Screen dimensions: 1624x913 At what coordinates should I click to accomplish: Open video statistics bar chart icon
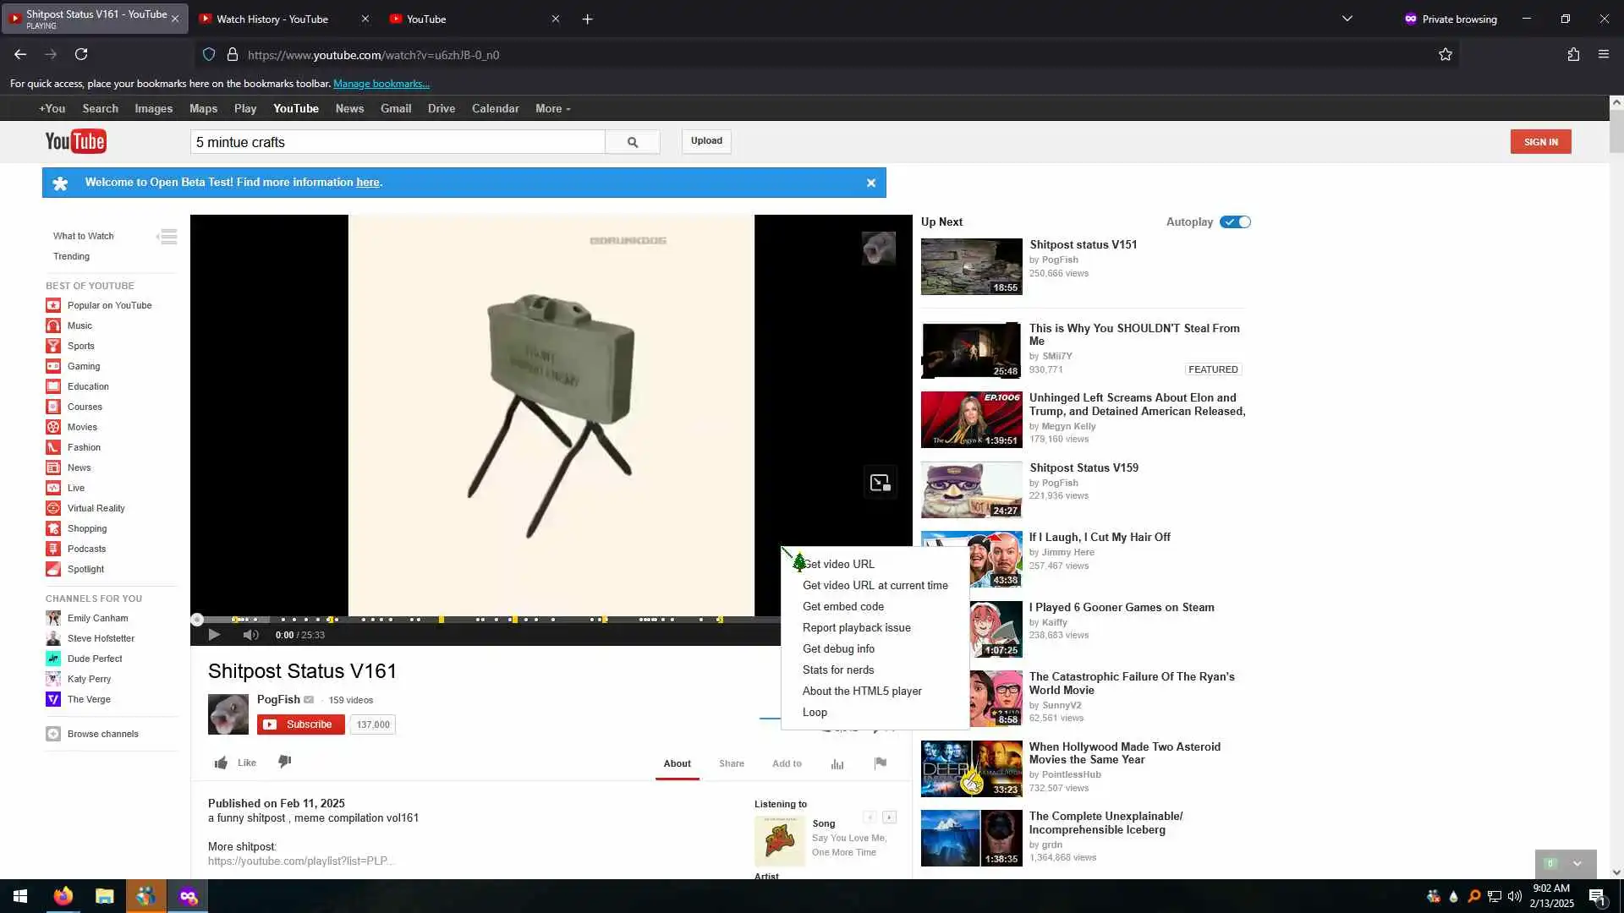837,764
